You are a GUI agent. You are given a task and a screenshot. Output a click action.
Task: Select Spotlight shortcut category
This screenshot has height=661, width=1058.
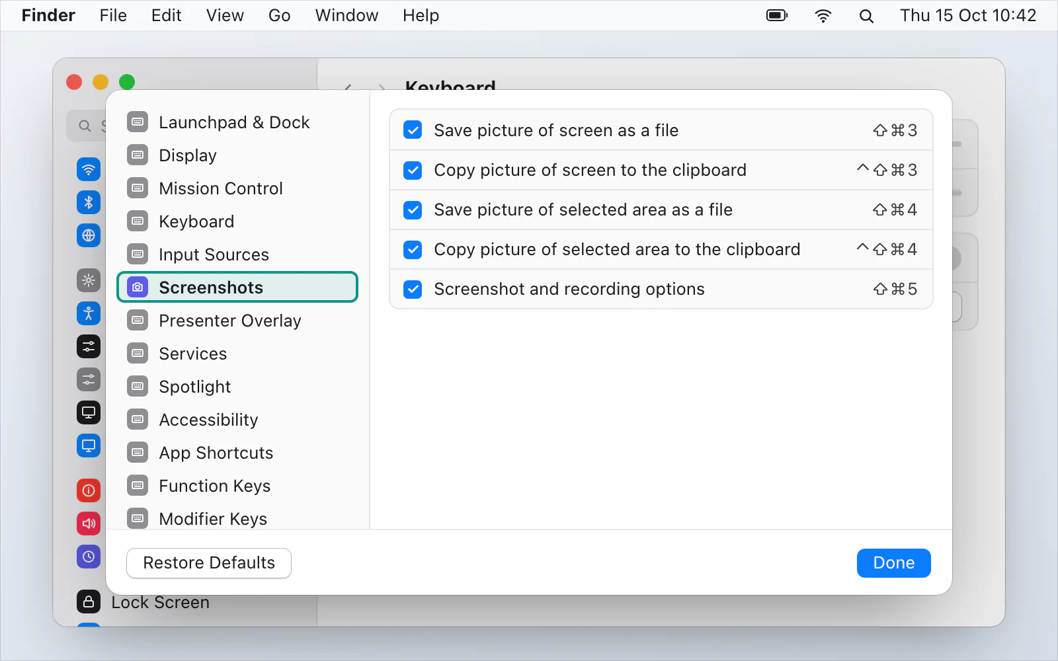click(237, 387)
